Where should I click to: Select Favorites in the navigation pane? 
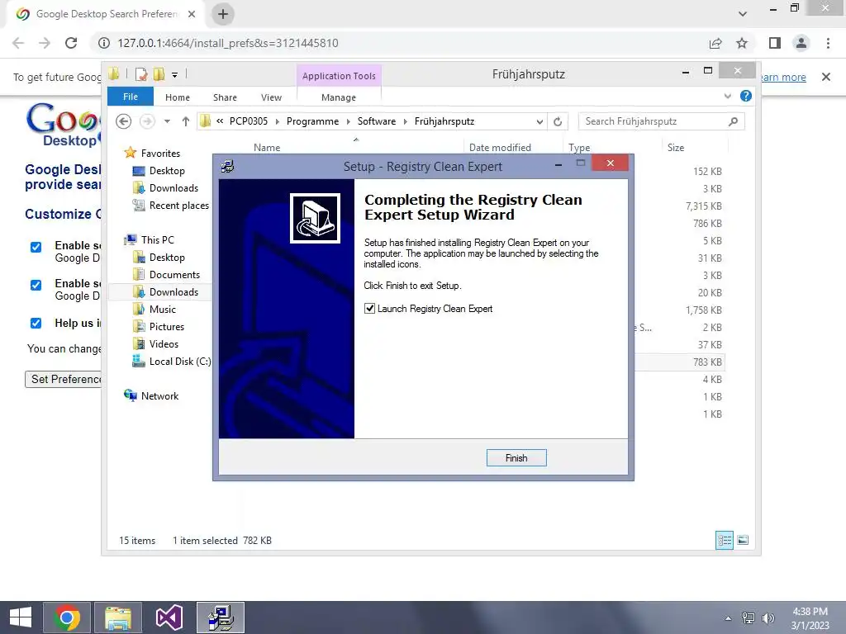point(160,153)
